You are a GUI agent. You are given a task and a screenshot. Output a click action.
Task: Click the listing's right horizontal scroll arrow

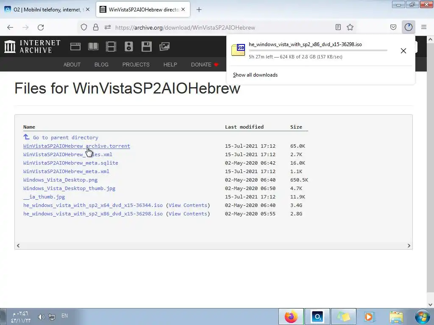click(409, 245)
